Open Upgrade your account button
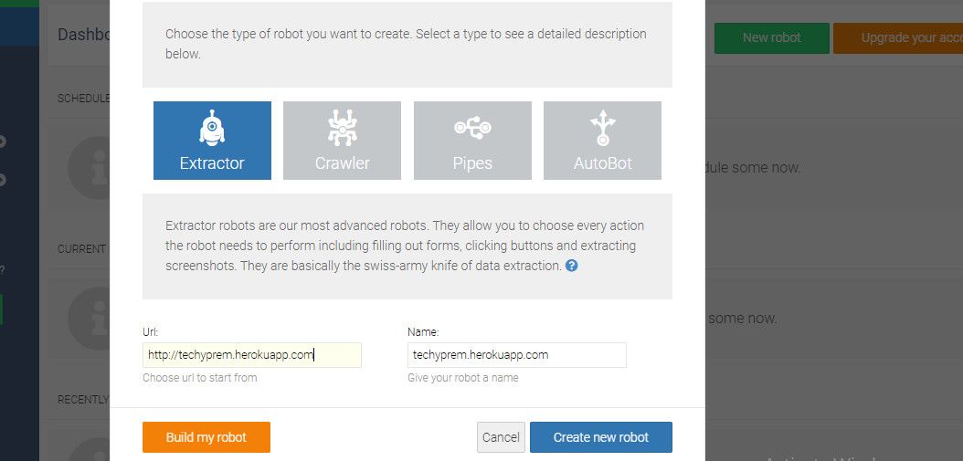This screenshot has height=461, width=963. 898,38
